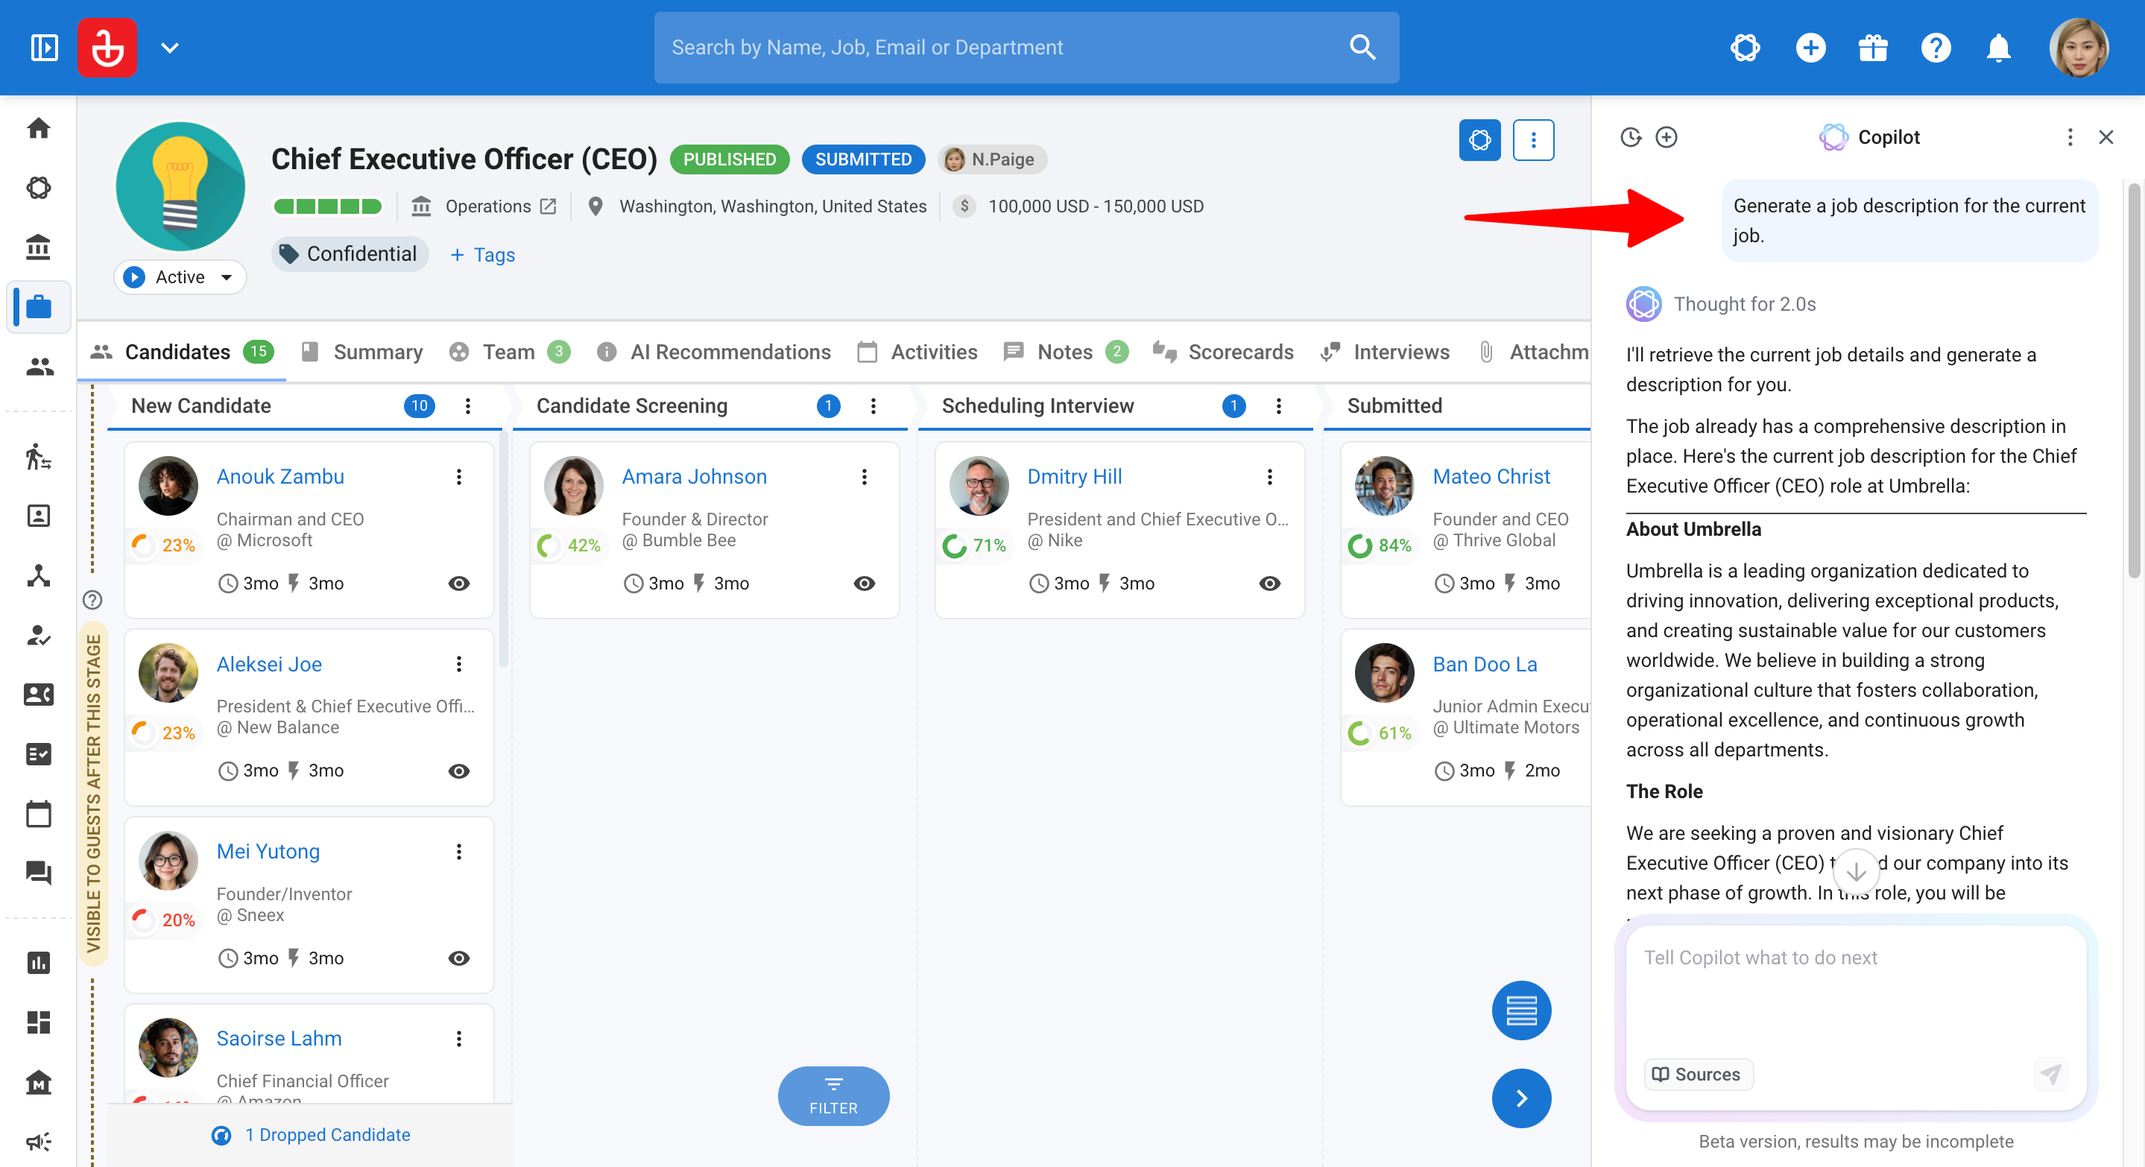The image size is (2145, 1167).
Task: Open Anouk Zambu card options menu
Action: pyautogui.click(x=459, y=476)
